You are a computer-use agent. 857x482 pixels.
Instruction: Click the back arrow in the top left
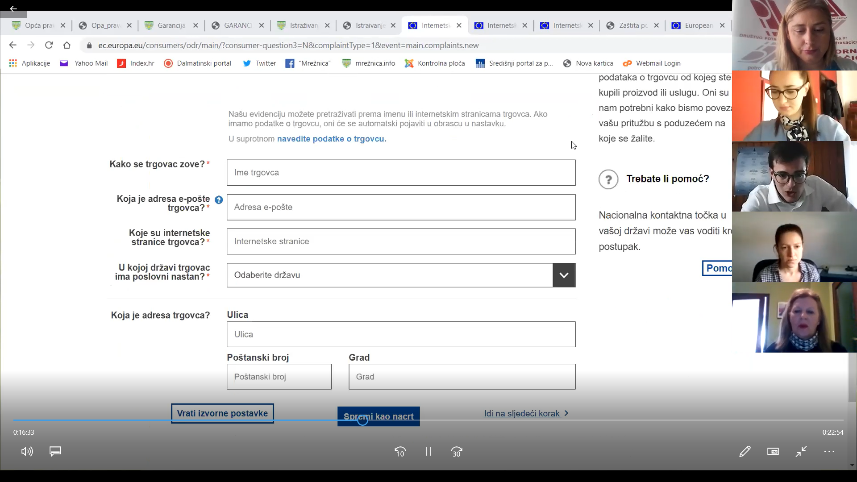[x=13, y=8]
